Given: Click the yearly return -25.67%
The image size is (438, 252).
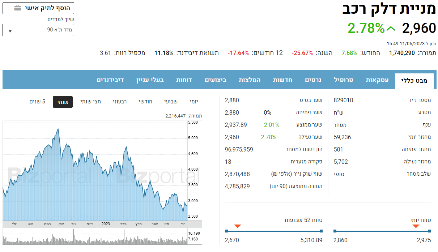Looking at the screenshot, I should (x=302, y=53).
